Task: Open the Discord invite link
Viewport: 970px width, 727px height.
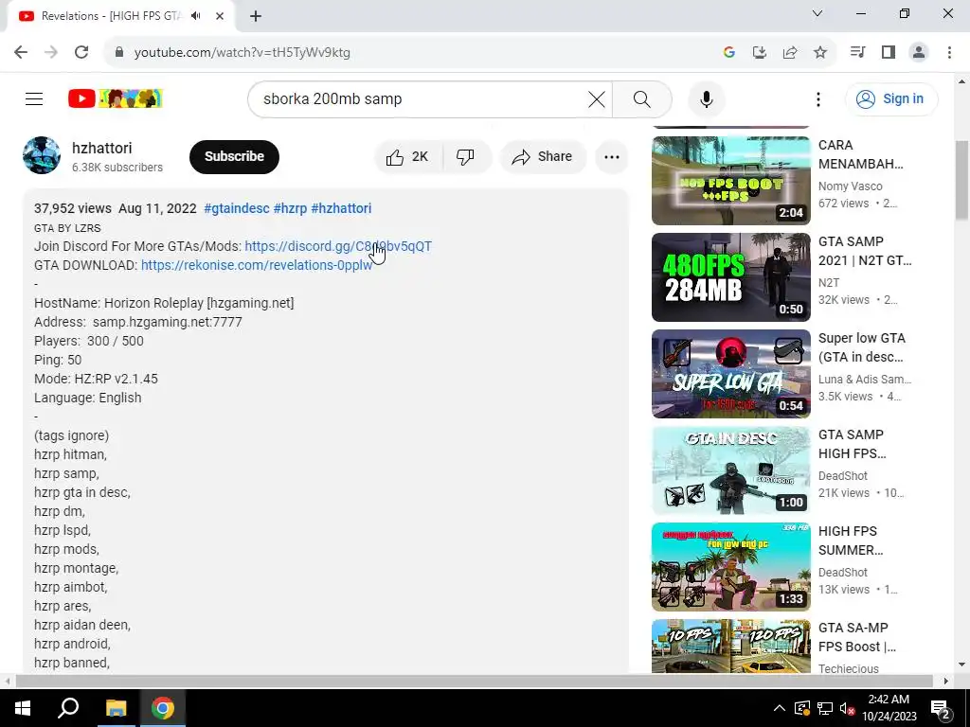Action: click(338, 246)
